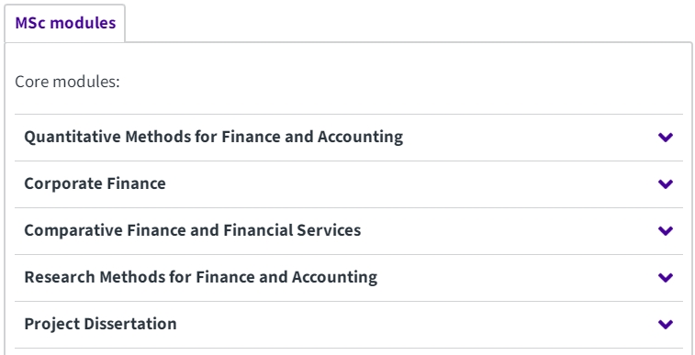Expand the Quantitative Methods accordion section
This screenshot has height=355, width=695.
click(349, 138)
